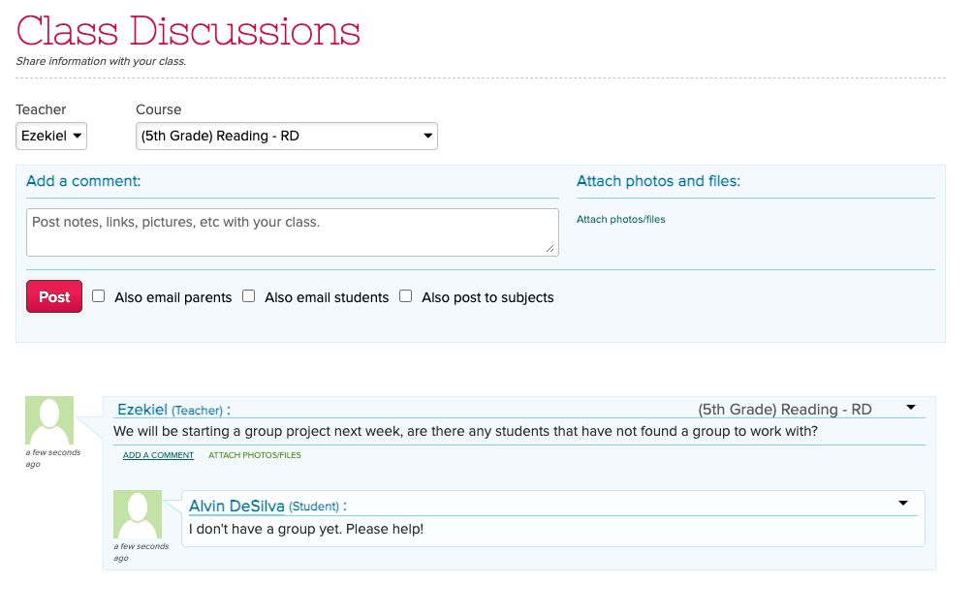The height and width of the screenshot is (614, 974).
Task: Focus the comment text box
Action: point(292,232)
